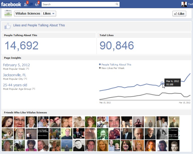Click the 90,846 total likes count
193x154 pixels.
[x=117, y=46]
